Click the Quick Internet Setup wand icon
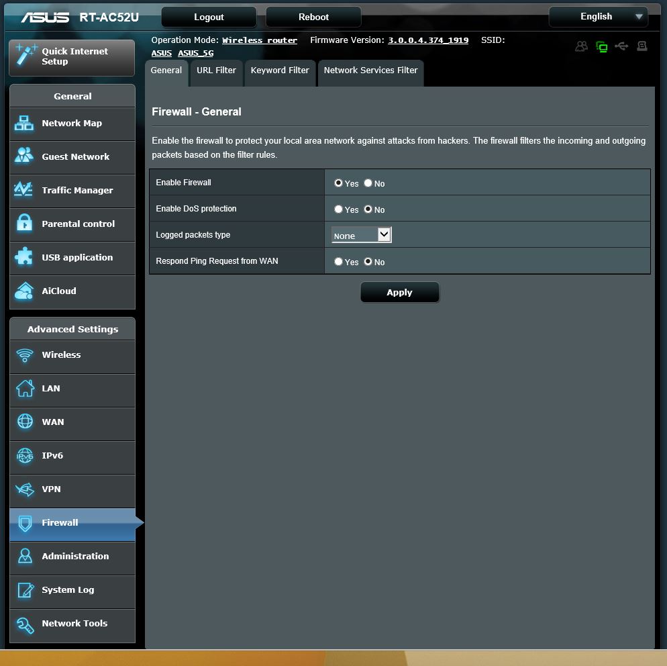The height and width of the screenshot is (666, 667). (x=25, y=55)
